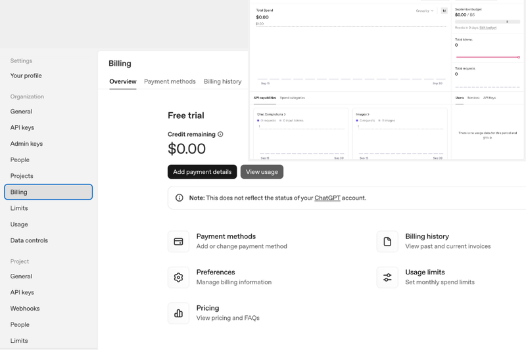This screenshot has width=526, height=350.
Task: Click the Note info circle icon
Action: (x=179, y=198)
